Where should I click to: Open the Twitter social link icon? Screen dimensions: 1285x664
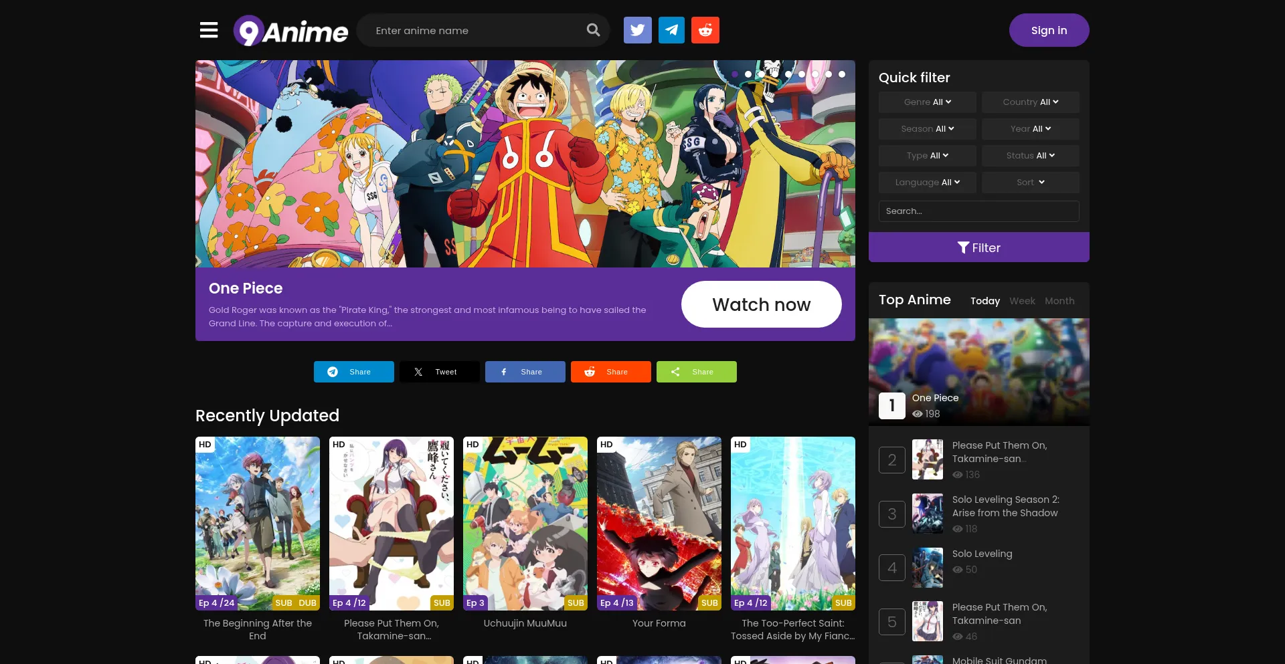(637, 30)
